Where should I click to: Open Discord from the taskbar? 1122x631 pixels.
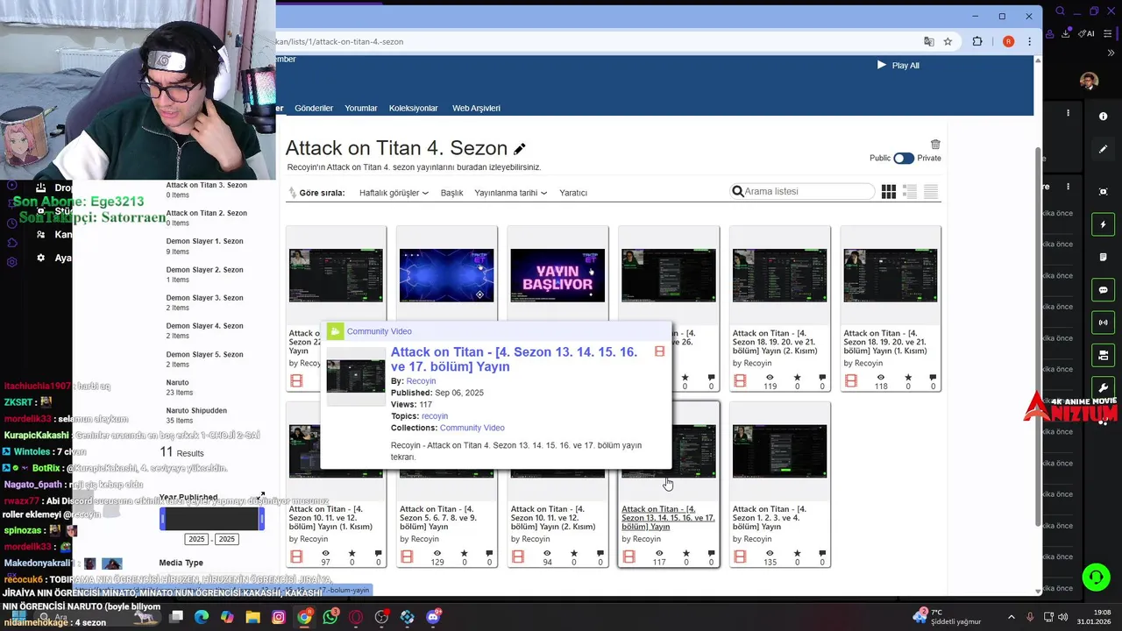pyautogui.click(x=433, y=617)
